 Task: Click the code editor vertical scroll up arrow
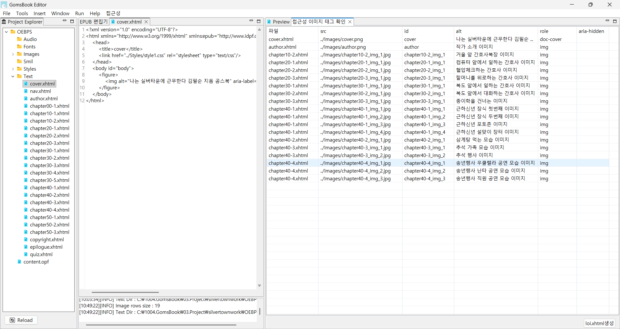(x=259, y=29)
